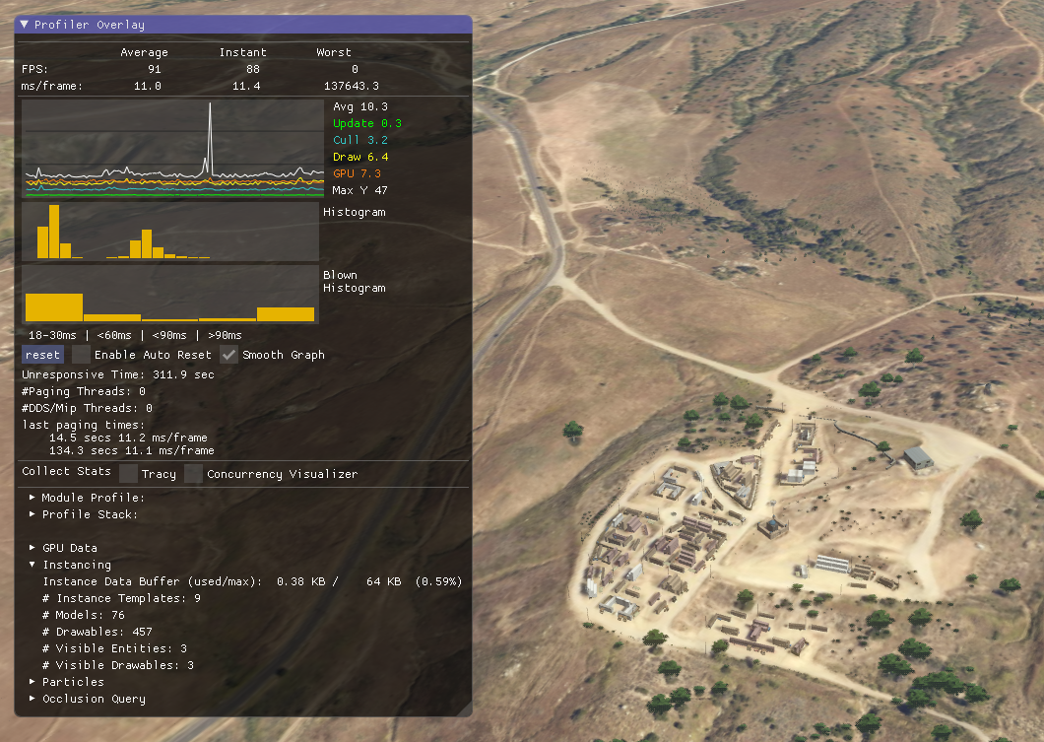Enable the Concurrency Visualizer checkbox
The width and height of the screenshot is (1044, 742).
click(193, 473)
